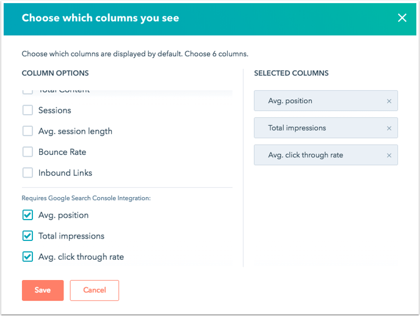Click the Avg. click through rate selected chip
This screenshot has width=420, height=316.
tap(326, 155)
